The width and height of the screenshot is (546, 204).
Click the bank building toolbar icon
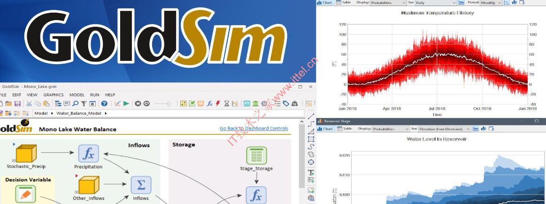(255, 103)
